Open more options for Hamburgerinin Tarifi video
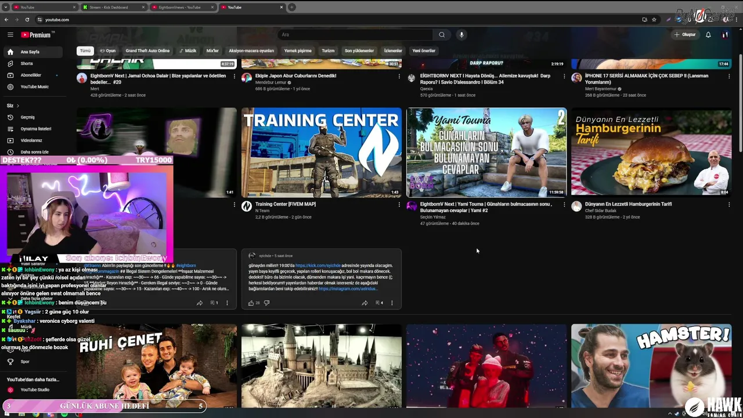This screenshot has width=743, height=418. click(728, 204)
